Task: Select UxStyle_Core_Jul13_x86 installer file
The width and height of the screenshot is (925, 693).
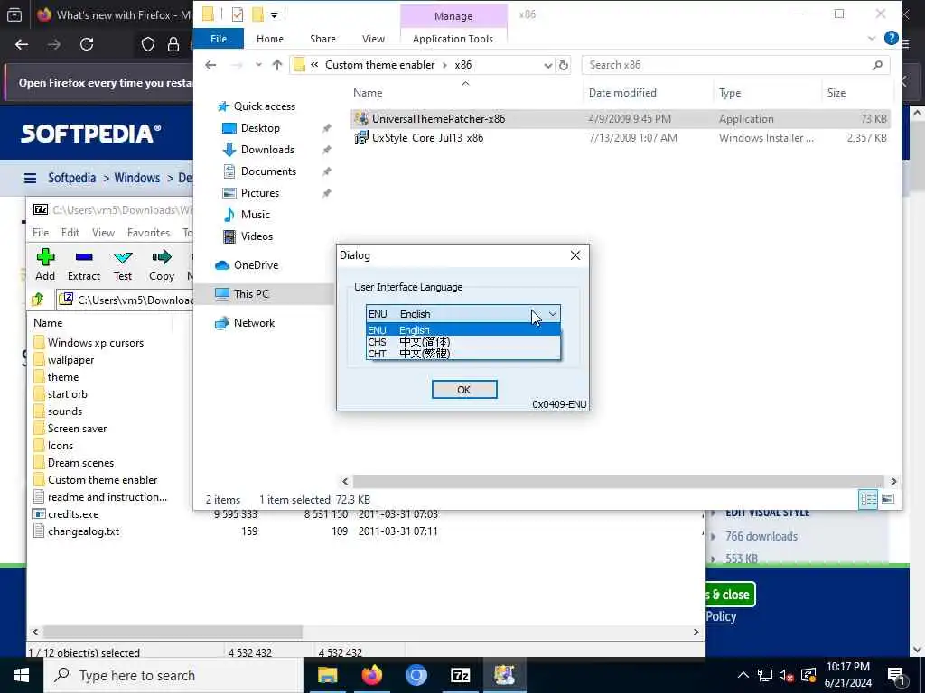Action: tap(427, 138)
